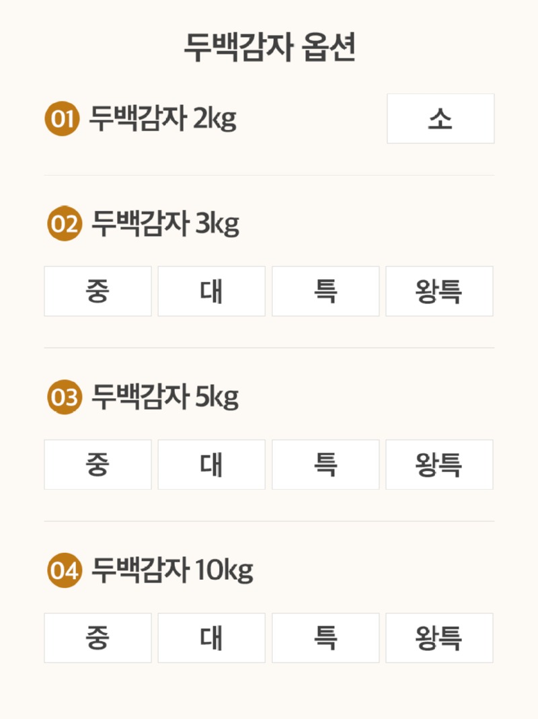
Task: Click the 두백감자 10kg option label
Action: pyautogui.click(x=172, y=571)
